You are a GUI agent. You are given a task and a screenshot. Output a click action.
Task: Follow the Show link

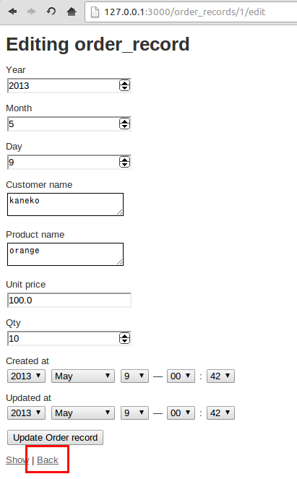[x=17, y=459]
